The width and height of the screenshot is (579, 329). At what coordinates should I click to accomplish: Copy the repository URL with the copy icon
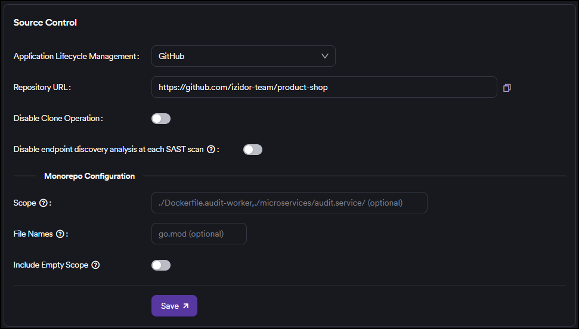[x=507, y=88]
